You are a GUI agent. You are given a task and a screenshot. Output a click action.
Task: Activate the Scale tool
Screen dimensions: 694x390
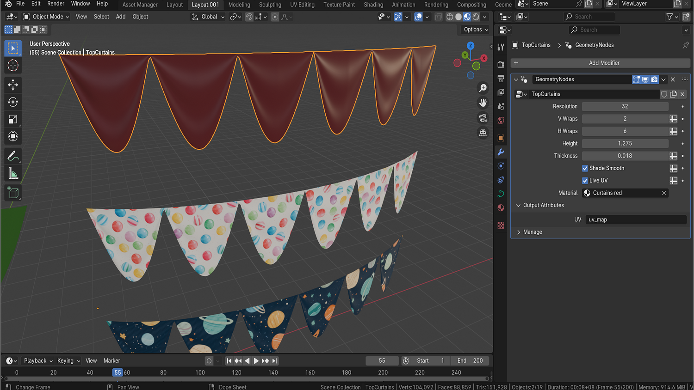[x=13, y=120]
